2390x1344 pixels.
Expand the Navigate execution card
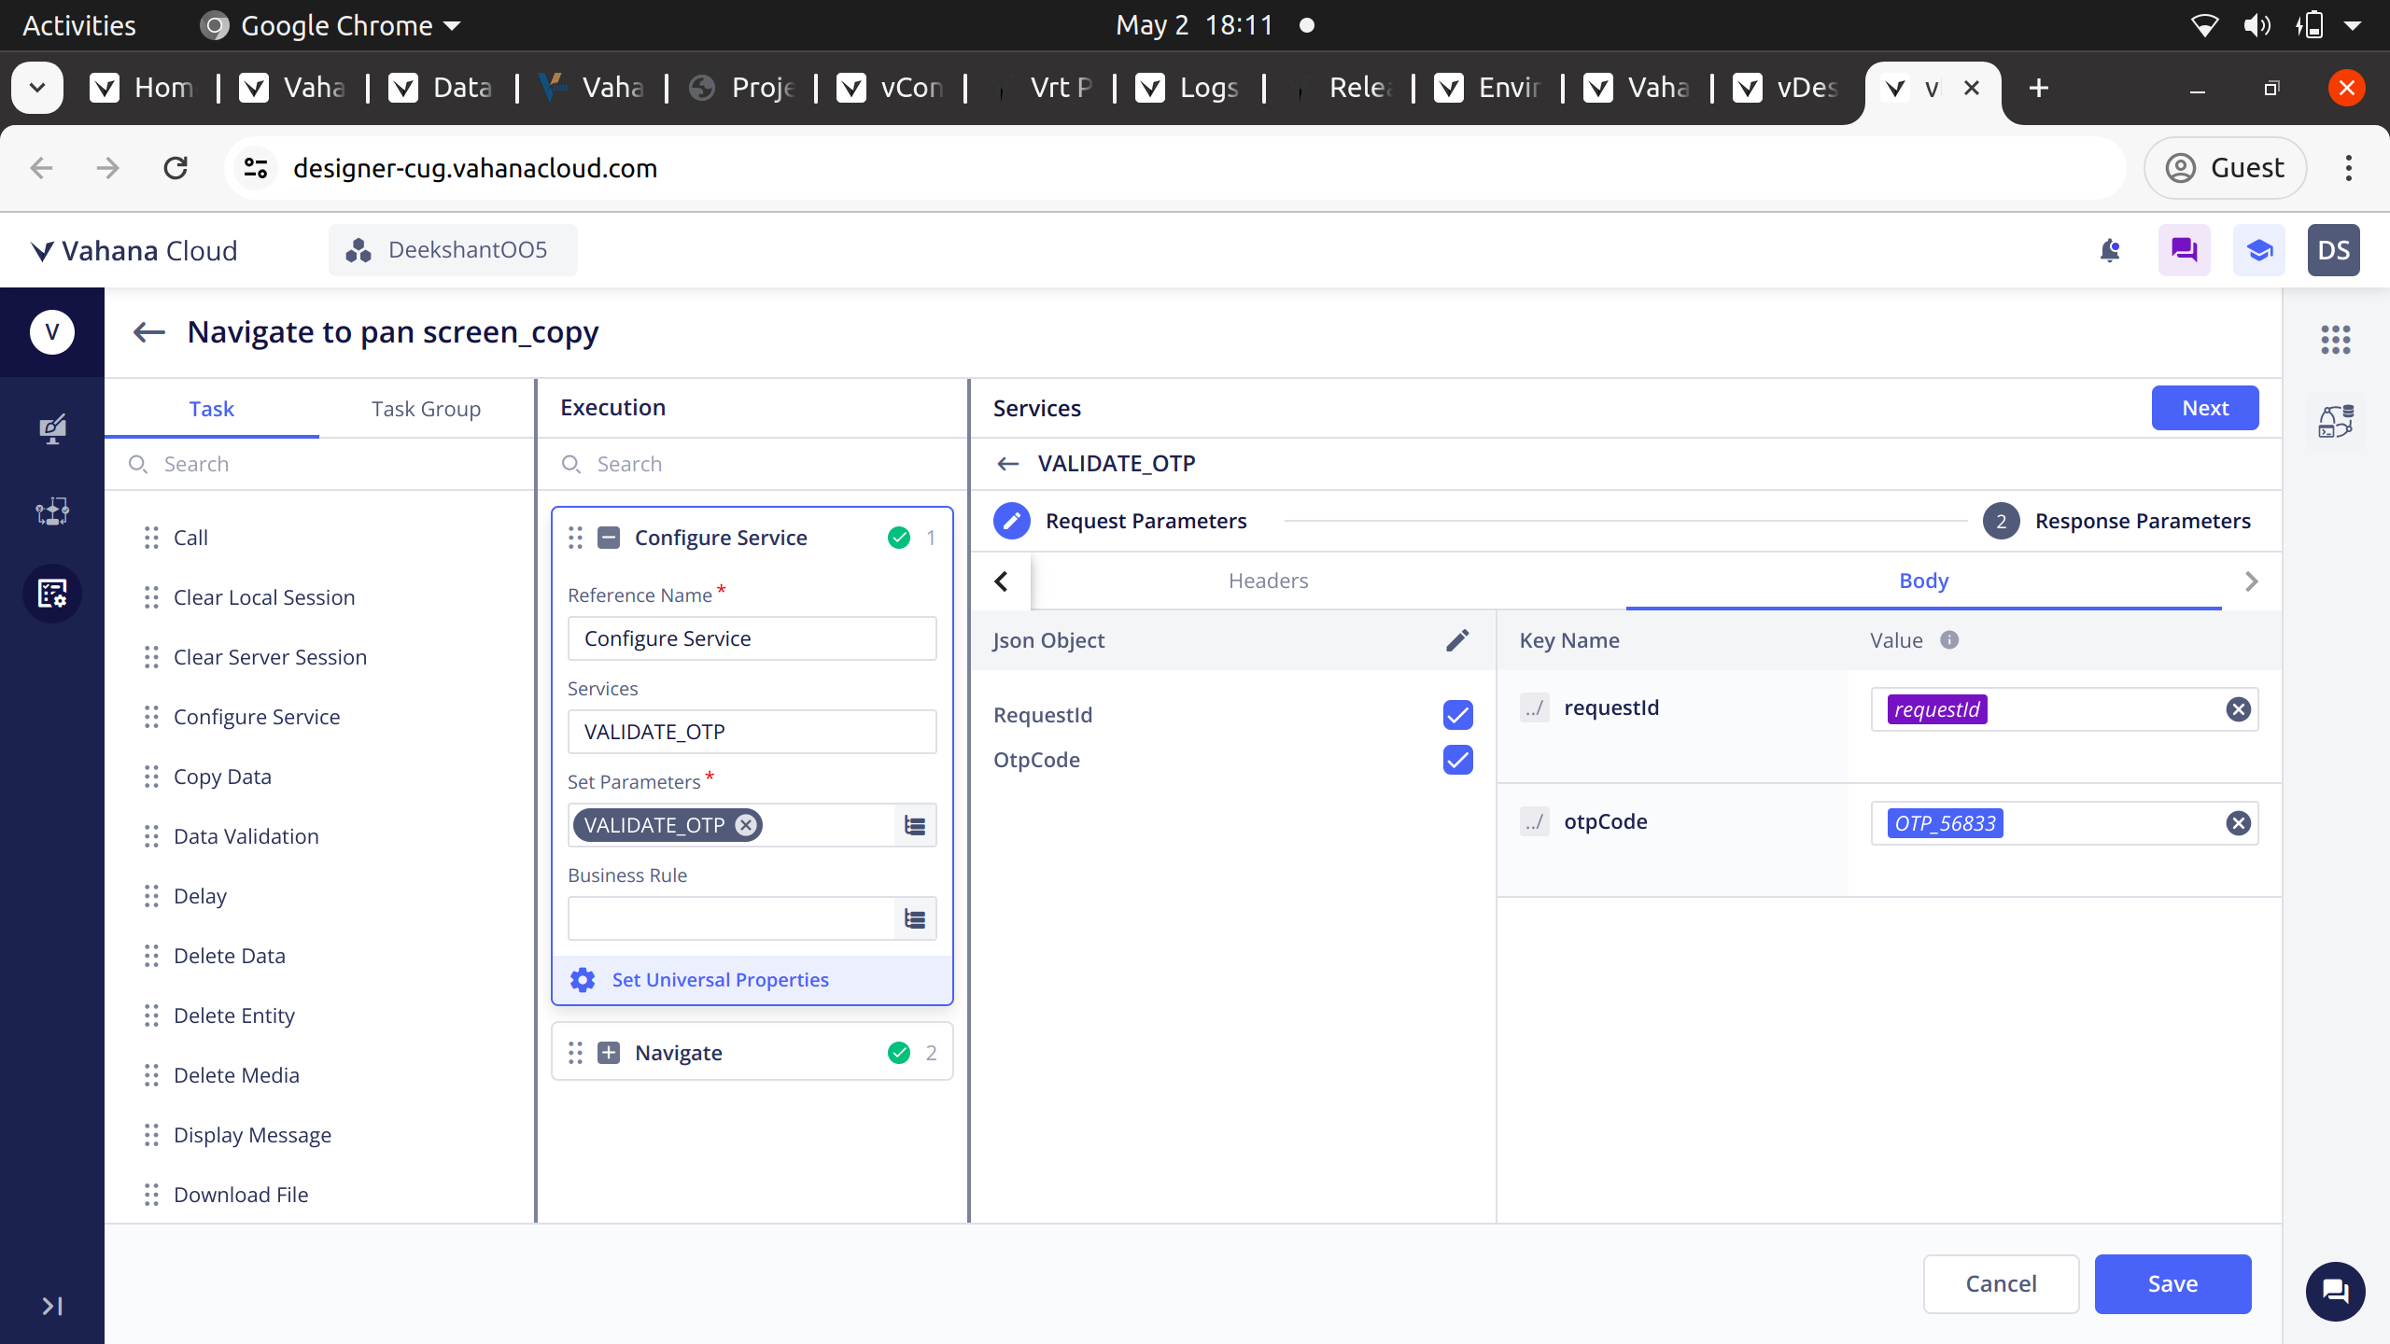point(609,1053)
